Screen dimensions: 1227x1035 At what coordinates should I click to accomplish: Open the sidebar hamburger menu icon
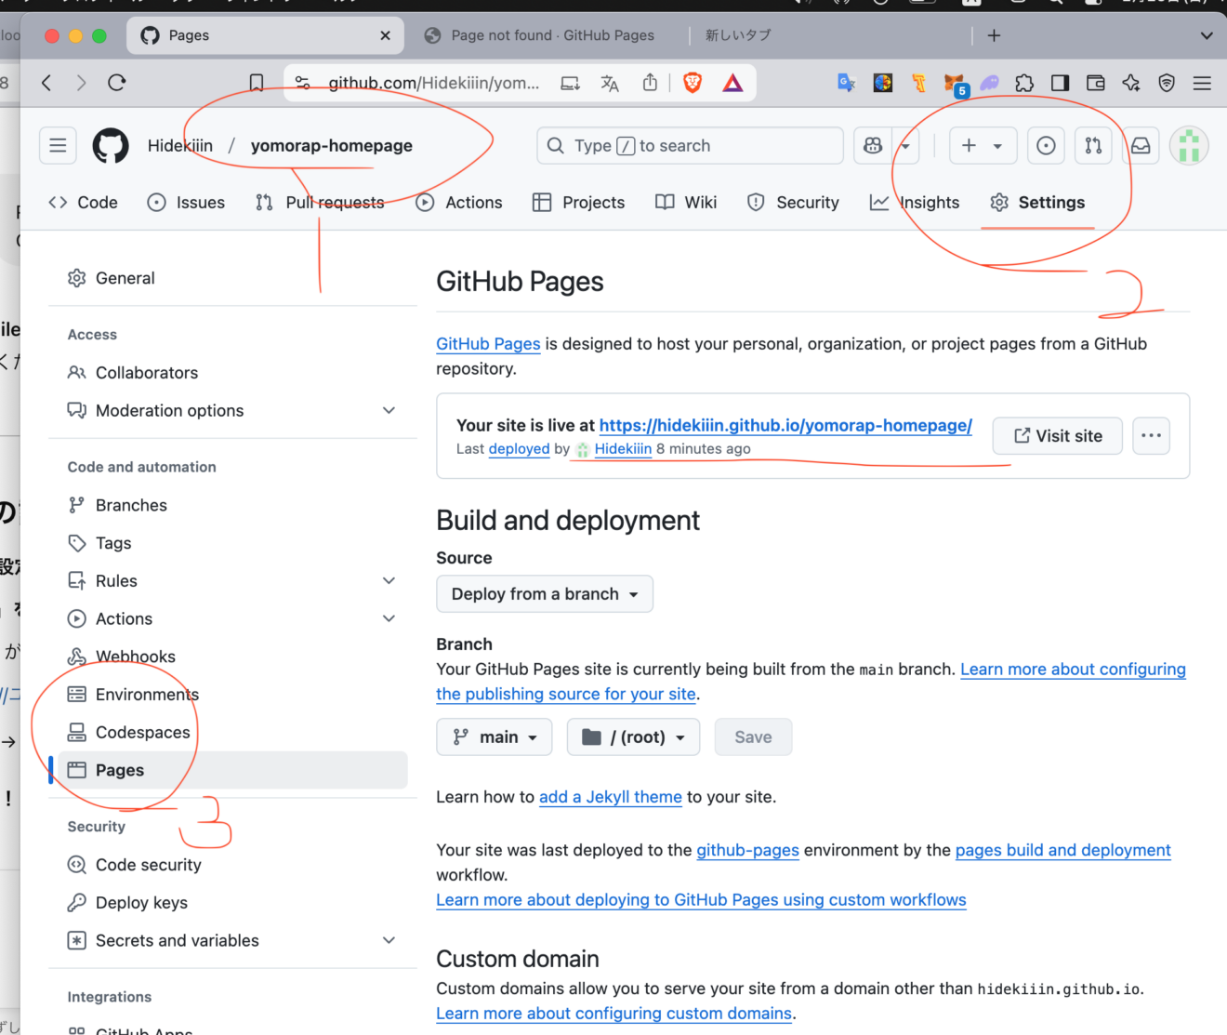pos(58,145)
